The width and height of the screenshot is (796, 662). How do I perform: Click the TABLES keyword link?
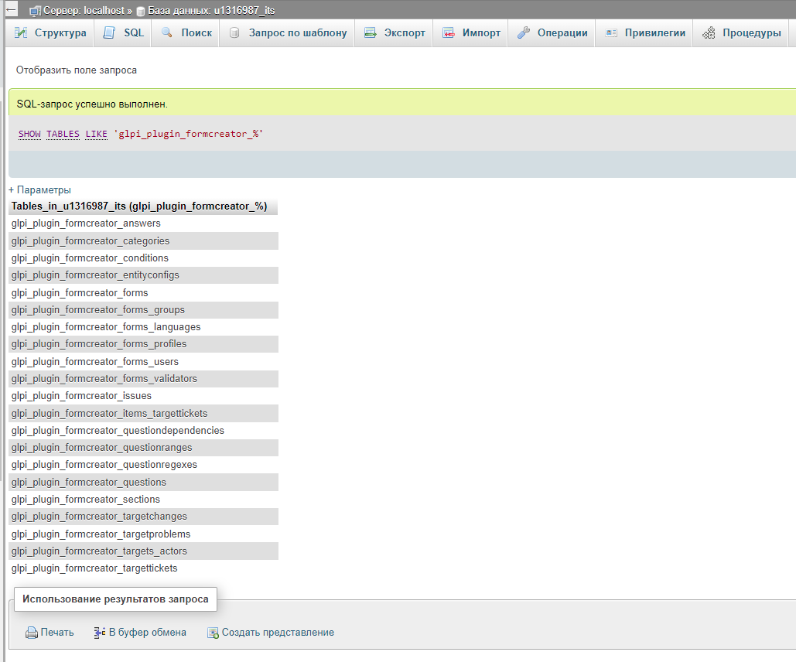pyautogui.click(x=63, y=134)
